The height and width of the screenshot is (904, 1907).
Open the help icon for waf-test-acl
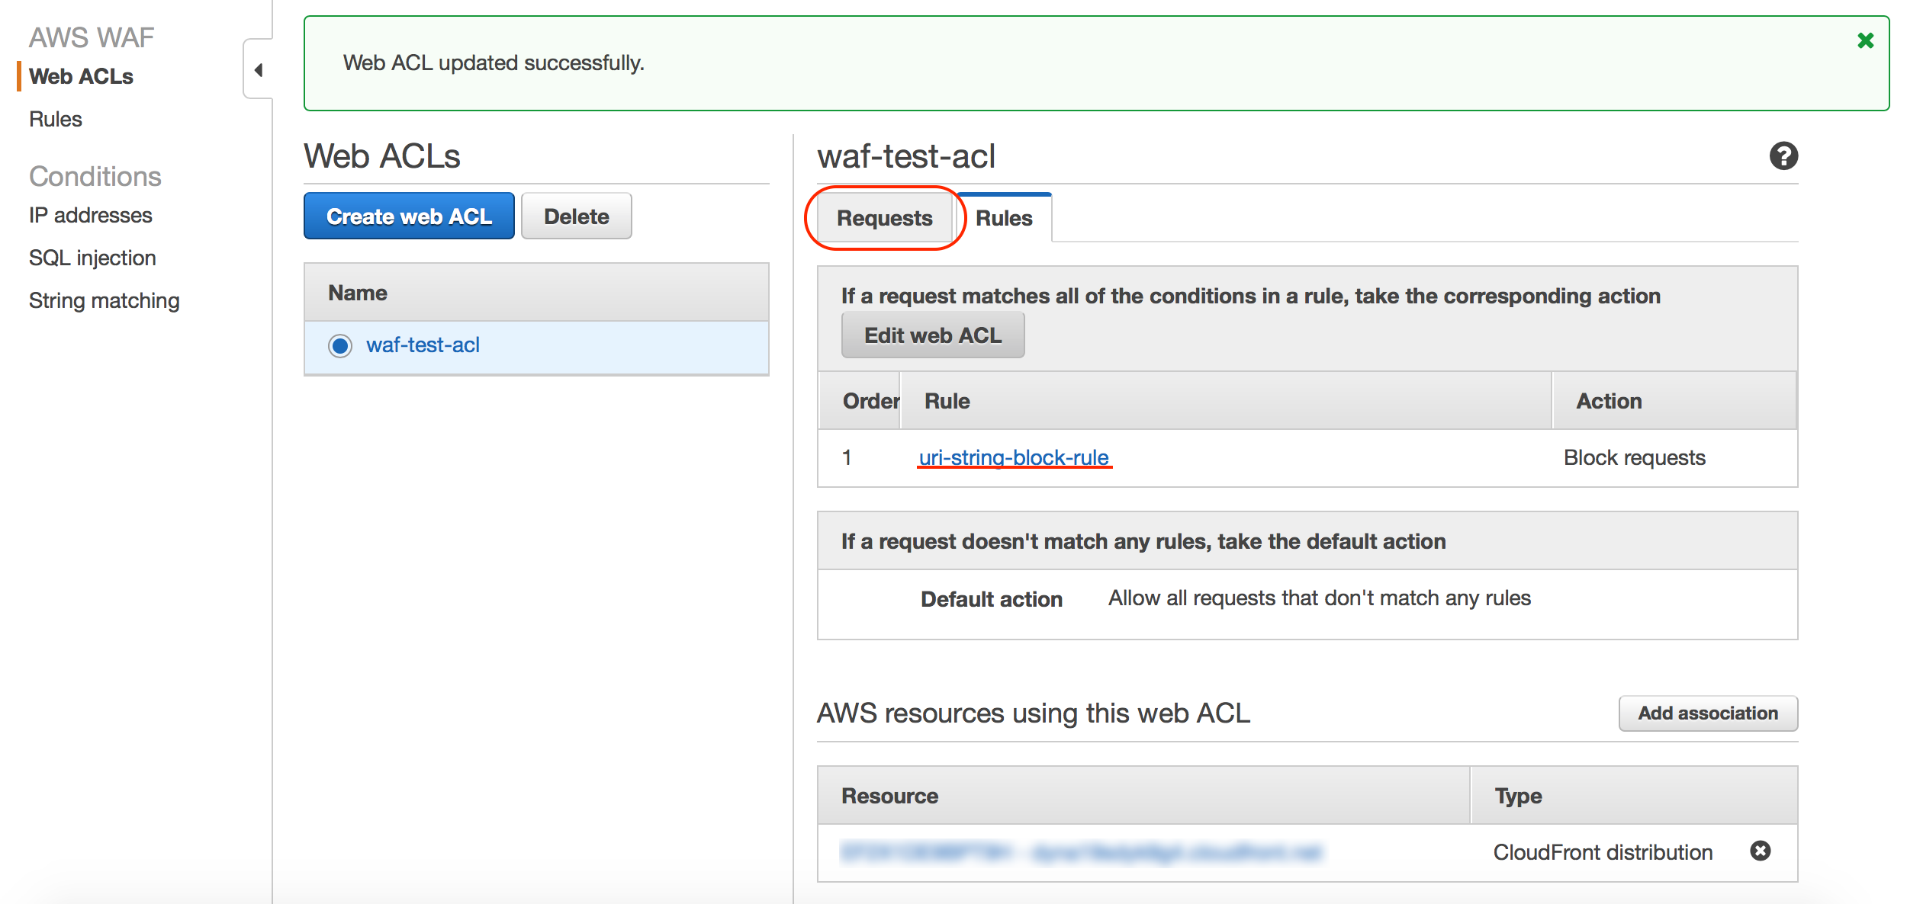point(1783,155)
